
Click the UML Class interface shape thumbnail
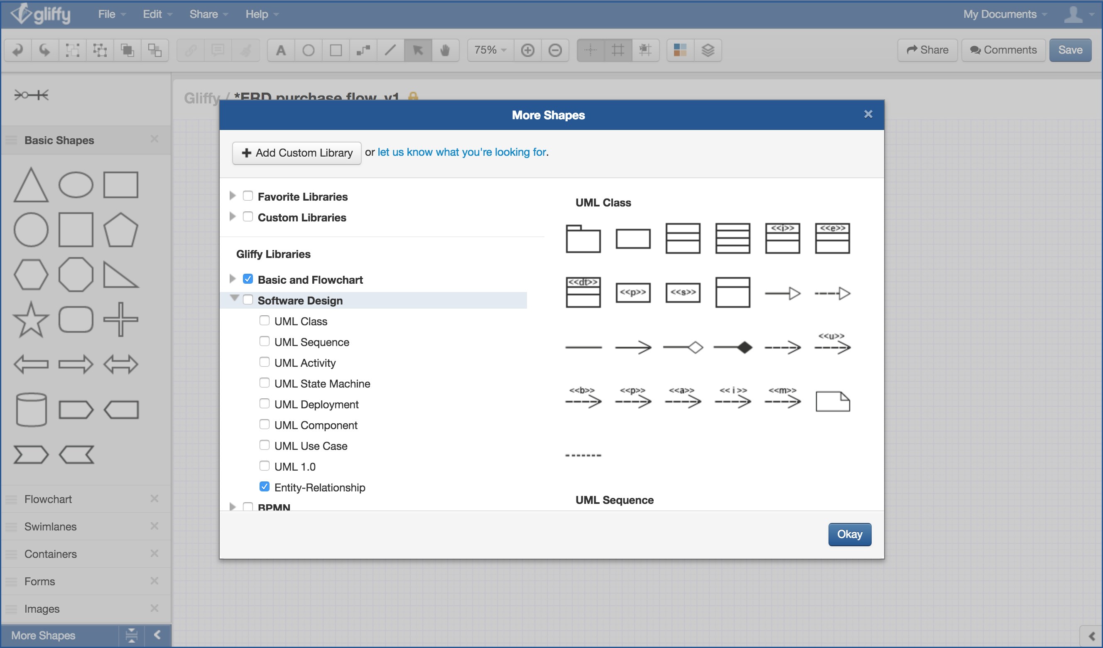click(783, 238)
